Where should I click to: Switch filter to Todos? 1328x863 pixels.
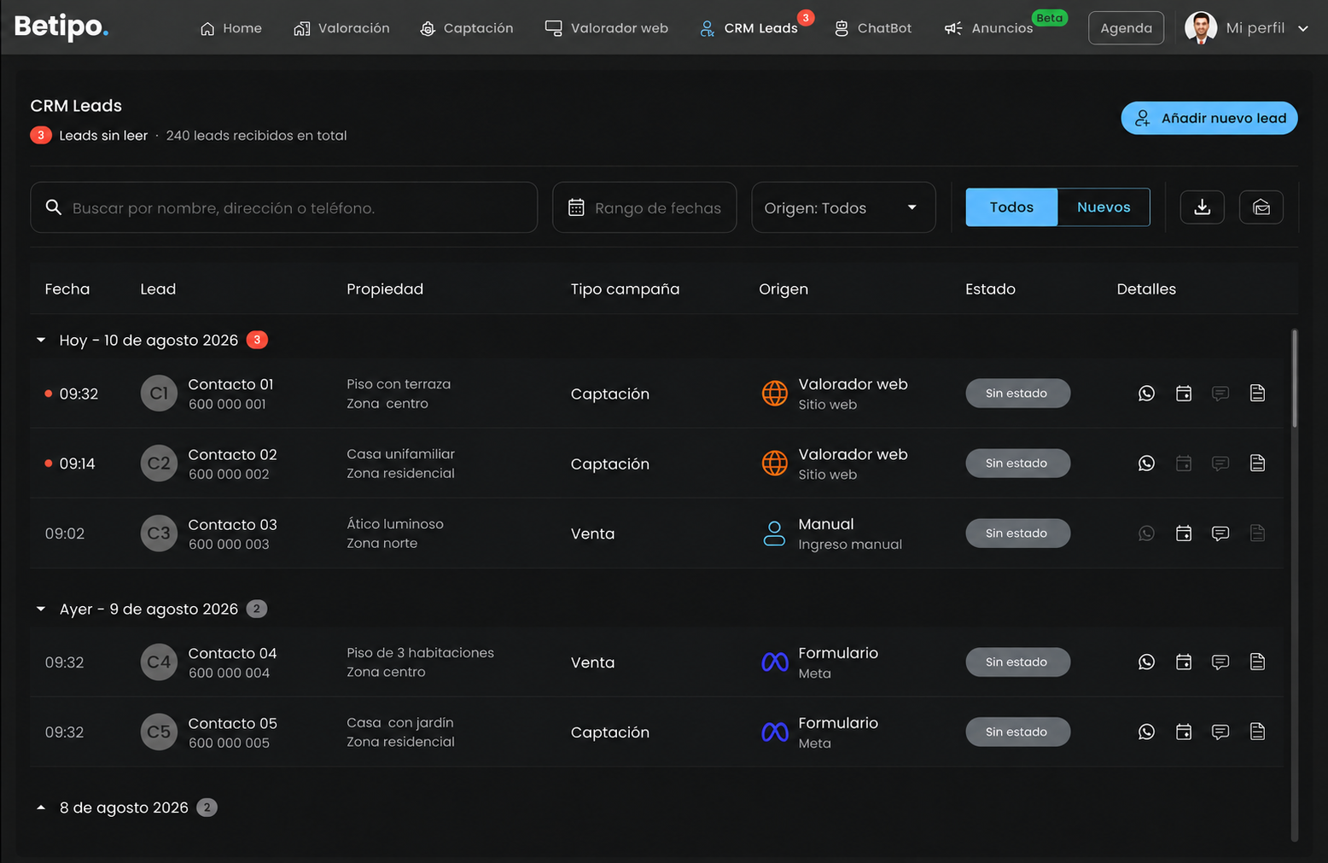[x=1011, y=207]
